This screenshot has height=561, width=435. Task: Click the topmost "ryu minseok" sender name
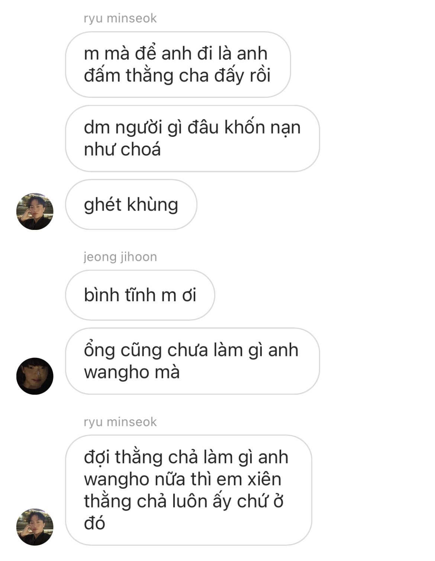120,18
